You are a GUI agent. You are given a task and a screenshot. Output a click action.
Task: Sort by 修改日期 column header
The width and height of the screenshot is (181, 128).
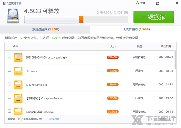[x=166, y=46]
